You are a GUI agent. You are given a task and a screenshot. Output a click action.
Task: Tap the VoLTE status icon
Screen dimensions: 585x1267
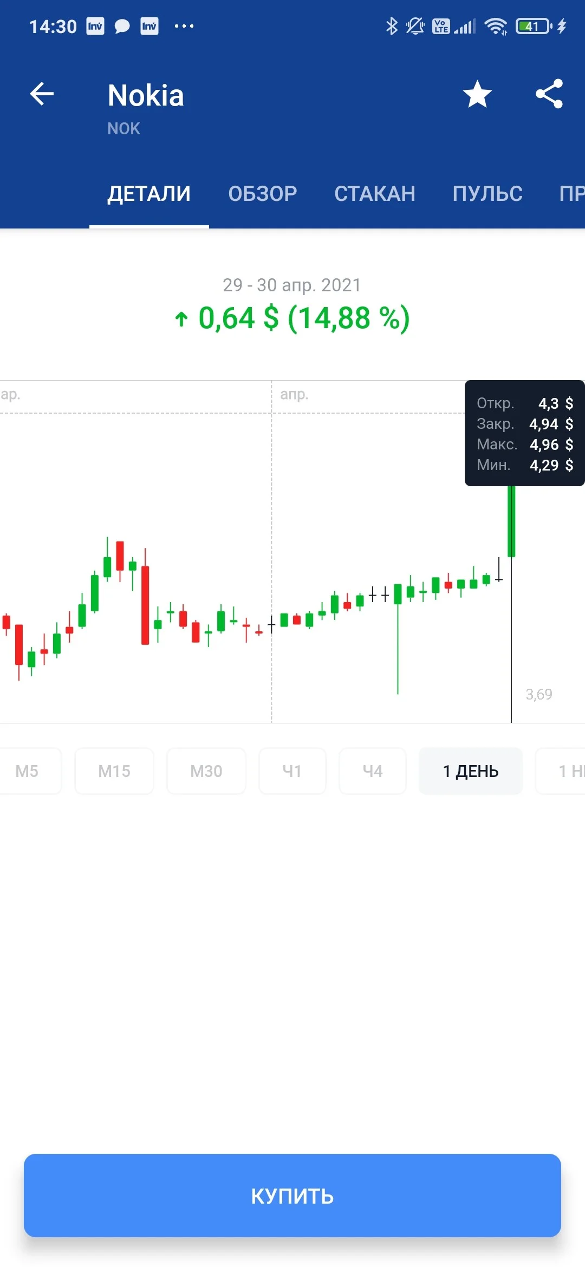(x=441, y=26)
